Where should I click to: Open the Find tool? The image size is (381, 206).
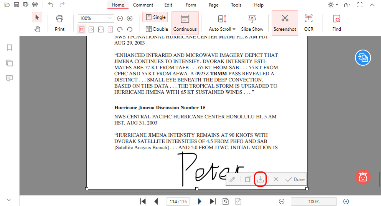point(336,23)
